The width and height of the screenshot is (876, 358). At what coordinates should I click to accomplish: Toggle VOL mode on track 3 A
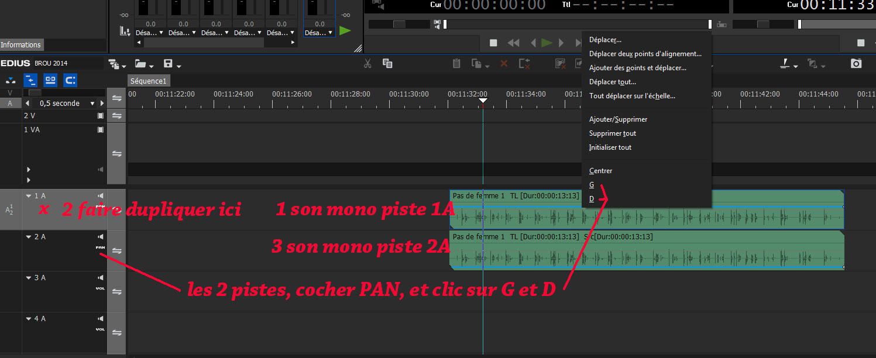pyautogui.click(x=100, y=288)
